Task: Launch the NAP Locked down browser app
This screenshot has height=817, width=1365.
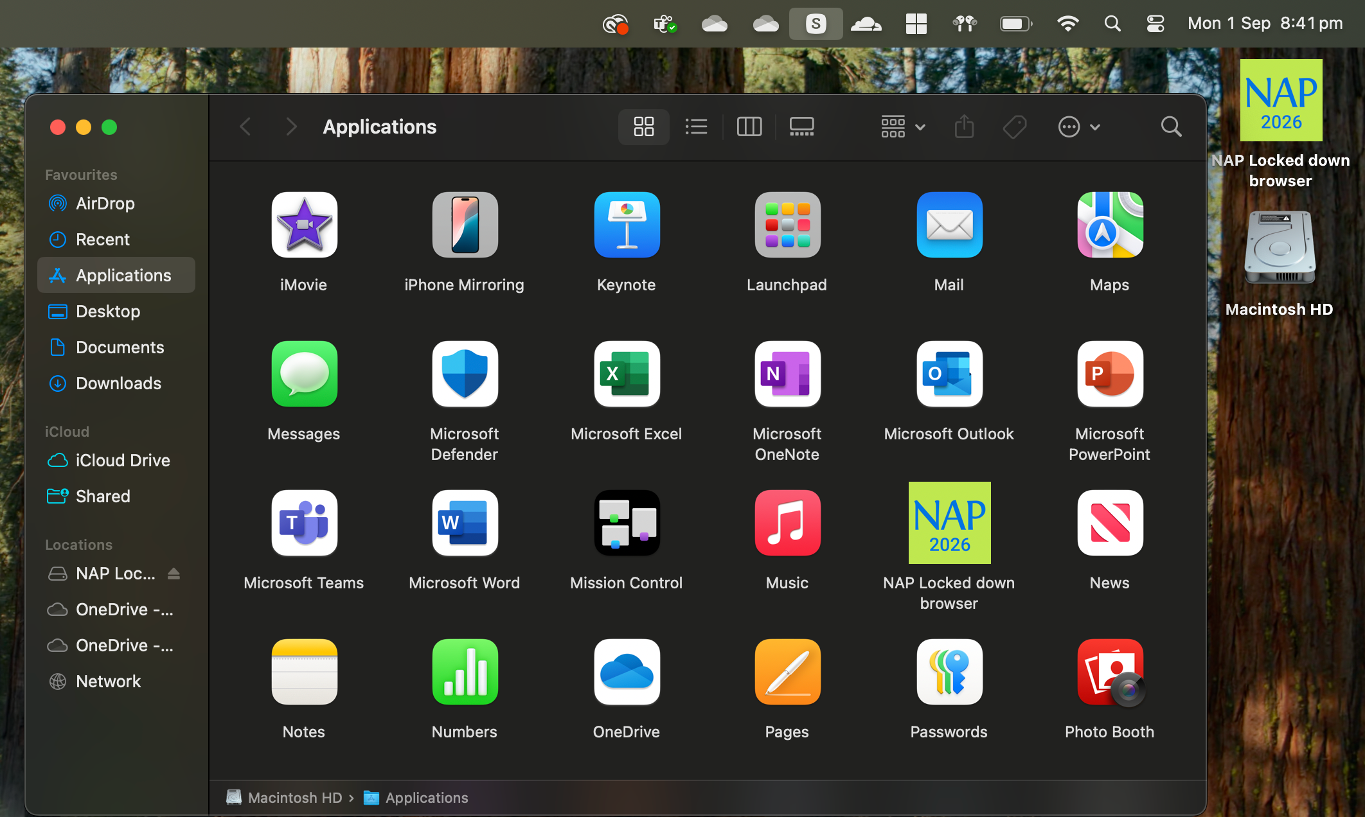Action: click(949, 522)
